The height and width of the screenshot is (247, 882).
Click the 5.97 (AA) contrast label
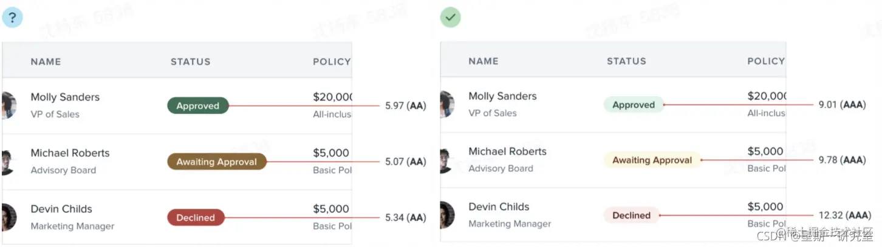[405, 106]
